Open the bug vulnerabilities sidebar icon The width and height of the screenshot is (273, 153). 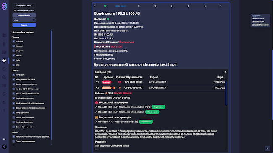[4, 43]
